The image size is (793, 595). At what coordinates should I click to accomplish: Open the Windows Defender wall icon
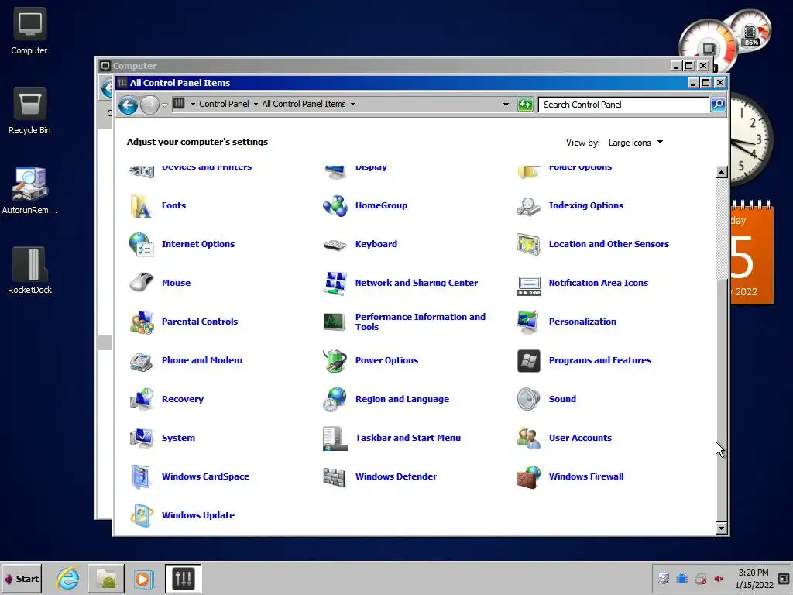point(335,476)
